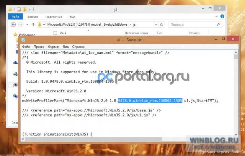Maximize the Notepad window
The image size is (245, 156).
point(224,39)
